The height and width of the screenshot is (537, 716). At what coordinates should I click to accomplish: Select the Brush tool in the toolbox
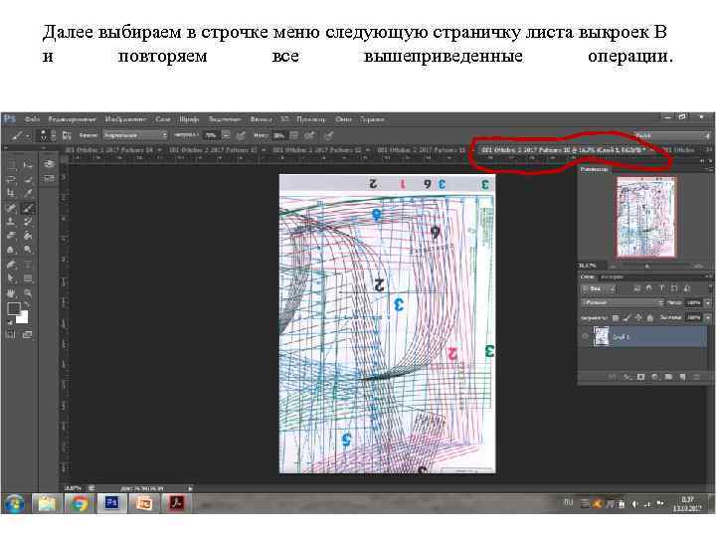(x=28, y=208)
